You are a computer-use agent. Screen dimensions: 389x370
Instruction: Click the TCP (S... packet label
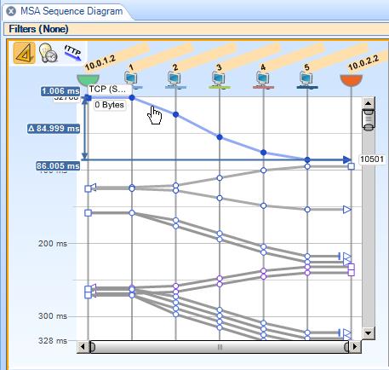click(x=107, y=90)
